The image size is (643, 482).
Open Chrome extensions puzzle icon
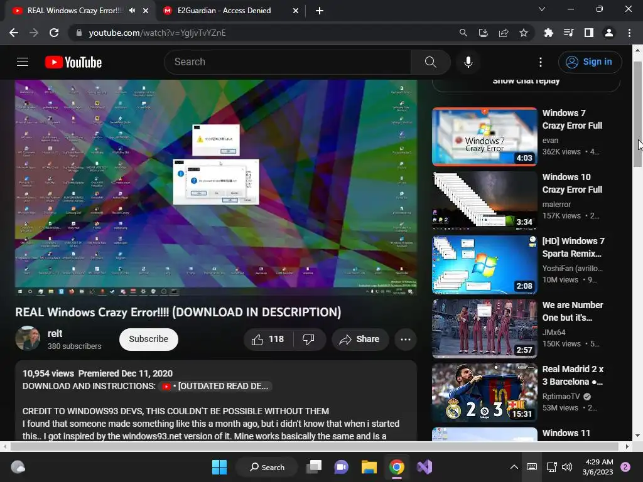pos(548,33)
